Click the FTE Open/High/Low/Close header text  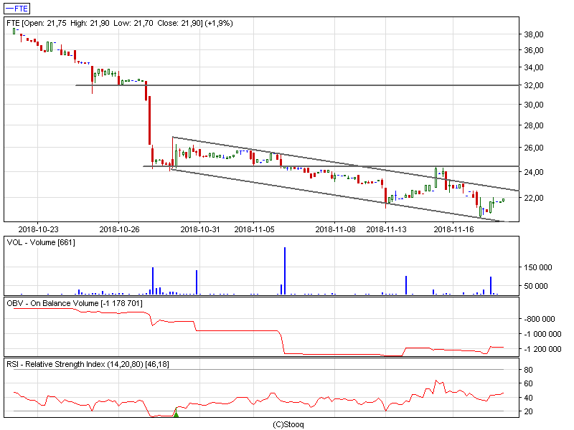click(x=120, y=24)
